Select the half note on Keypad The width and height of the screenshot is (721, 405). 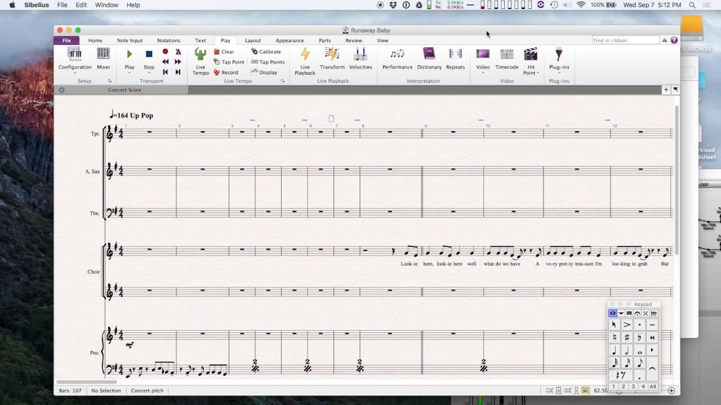(x=627, y=350)
